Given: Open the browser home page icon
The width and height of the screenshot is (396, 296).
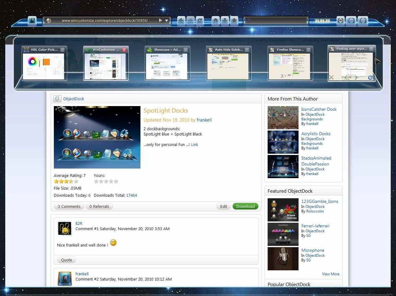Looking at the screenshot, I should pyautogui.click(x=216, y=20).
